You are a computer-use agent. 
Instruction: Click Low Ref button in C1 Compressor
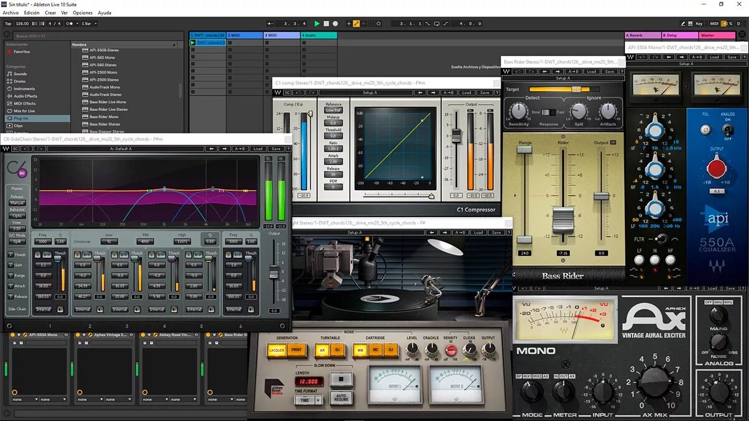coord(333,110)
